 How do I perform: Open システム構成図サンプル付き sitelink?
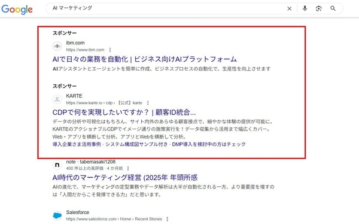click(x=136, y=144)
